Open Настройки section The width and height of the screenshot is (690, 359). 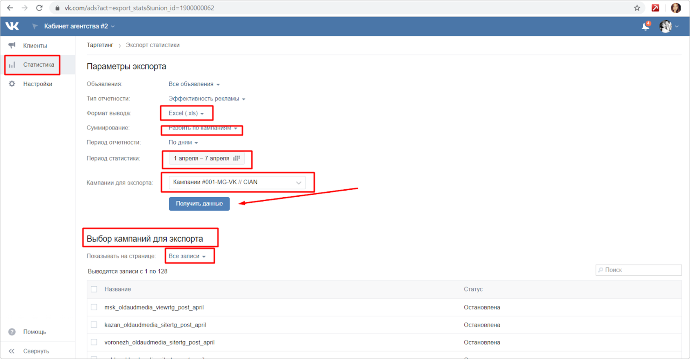pyautogui.click(x=38, y=84)
